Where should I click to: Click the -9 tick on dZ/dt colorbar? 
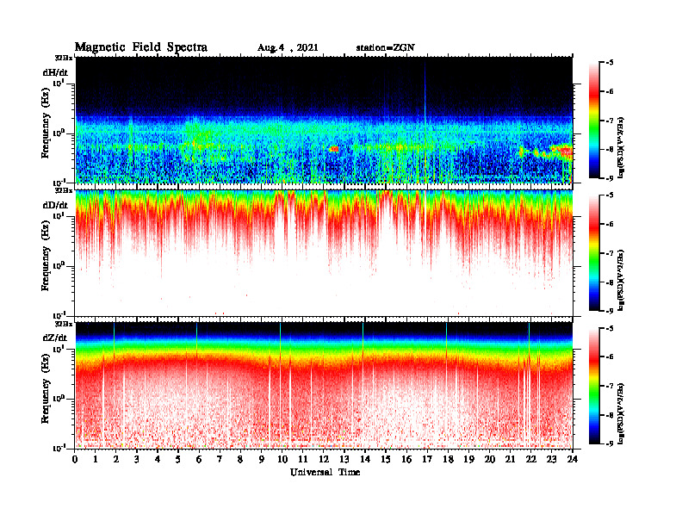(x=609, y=443)
